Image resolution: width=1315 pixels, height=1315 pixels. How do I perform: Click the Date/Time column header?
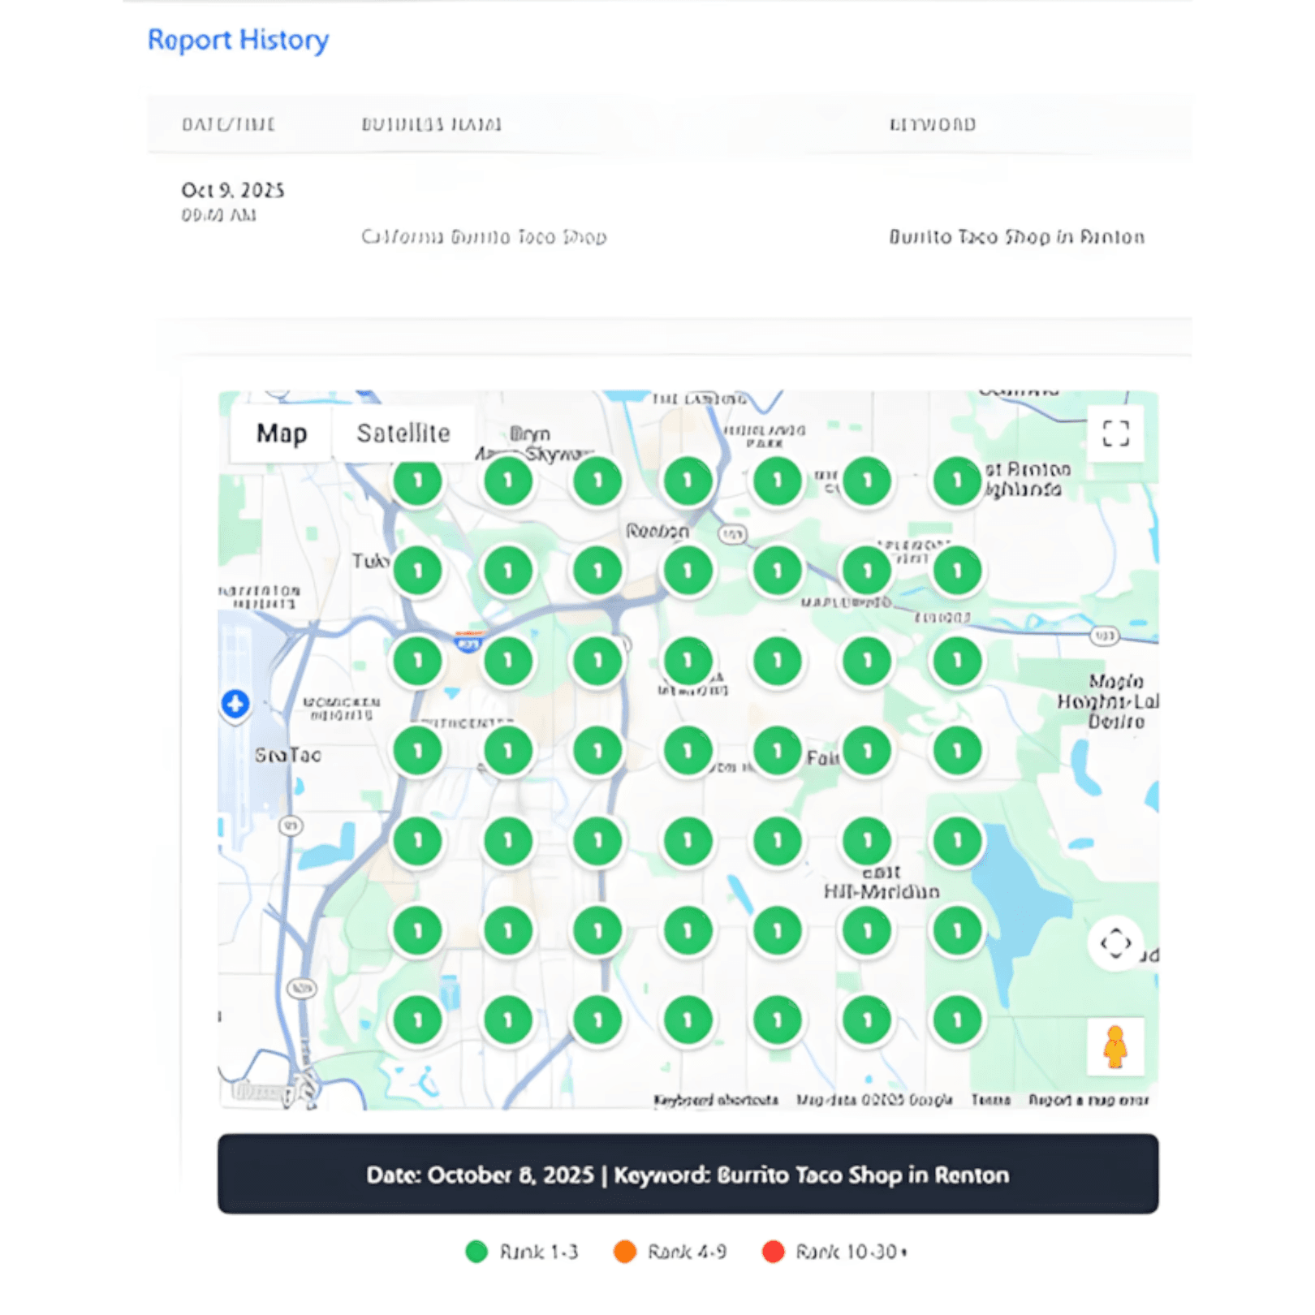tap(228, 124)
